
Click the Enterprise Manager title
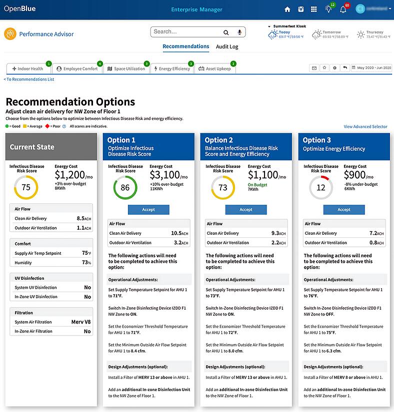(196, 9)
